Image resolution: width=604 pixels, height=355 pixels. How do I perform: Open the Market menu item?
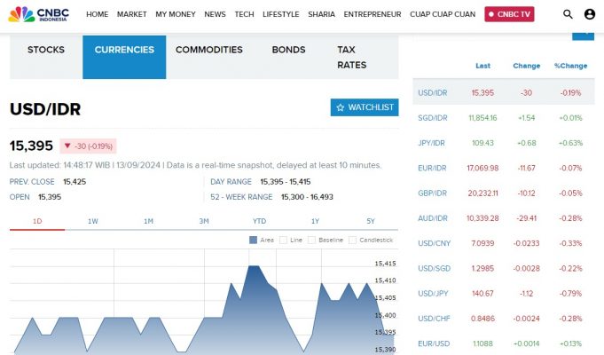(131, 15)
